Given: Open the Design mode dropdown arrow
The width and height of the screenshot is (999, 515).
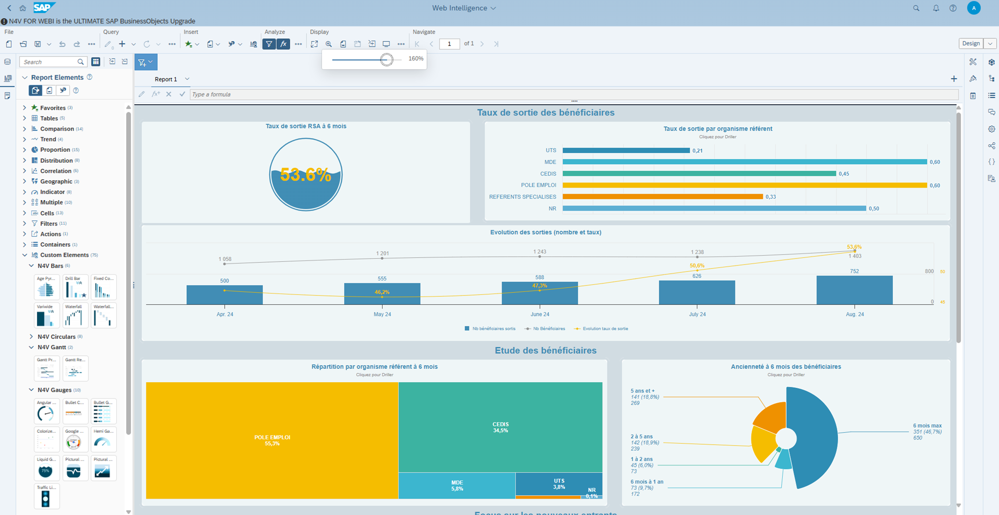Looking at the screenshot, I should pyautogui.click(x=990, y=43).
